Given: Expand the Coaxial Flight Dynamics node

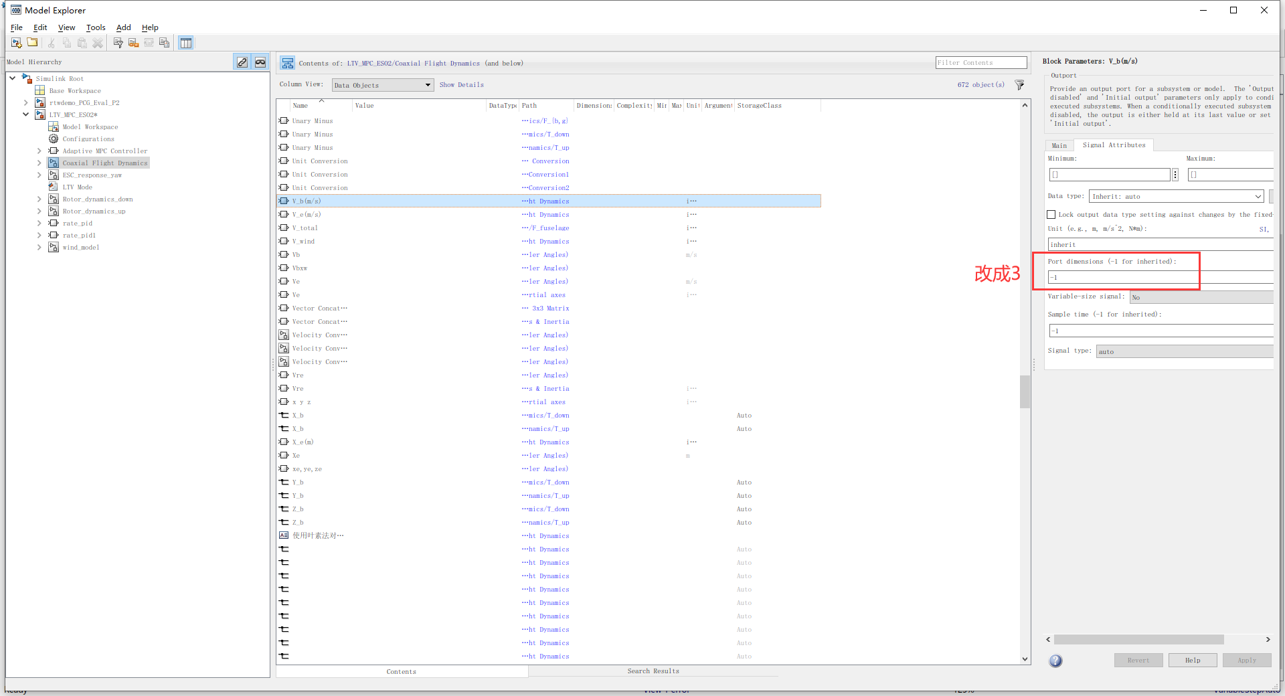Looking at the screenshot, I should [39, 163].
